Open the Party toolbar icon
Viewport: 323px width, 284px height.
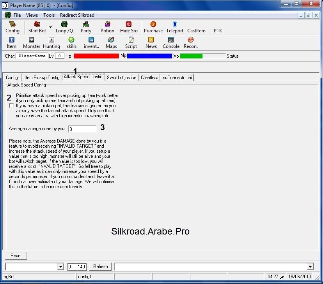coord(86,27)
